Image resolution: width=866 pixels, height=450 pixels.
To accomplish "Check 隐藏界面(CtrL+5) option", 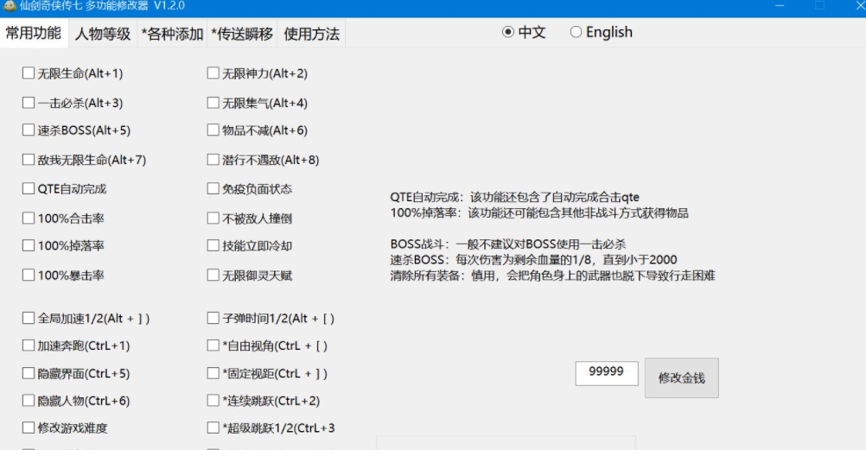I will [x=29, y=373].
